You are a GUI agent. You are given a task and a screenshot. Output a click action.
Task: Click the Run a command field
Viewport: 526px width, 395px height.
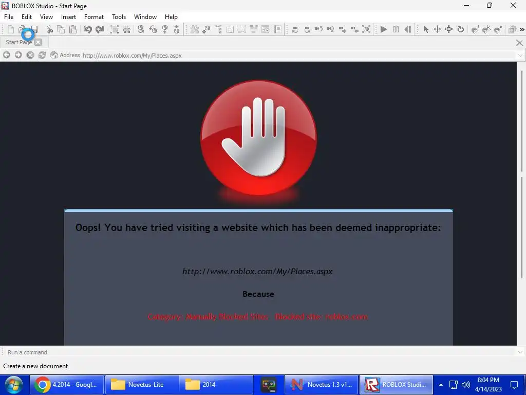coord(260,352)
